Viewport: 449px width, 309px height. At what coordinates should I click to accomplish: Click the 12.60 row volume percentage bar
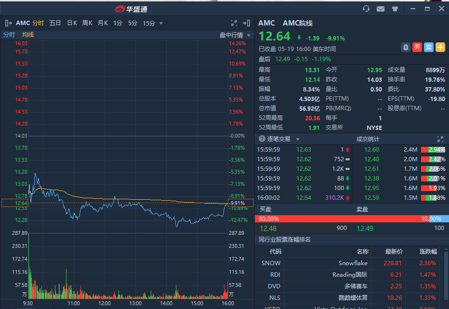(x=433, y=150)
